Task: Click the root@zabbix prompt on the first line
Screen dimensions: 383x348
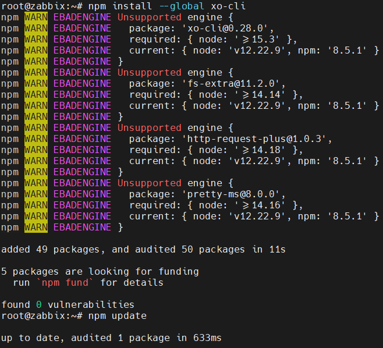Action: (38, 6)
